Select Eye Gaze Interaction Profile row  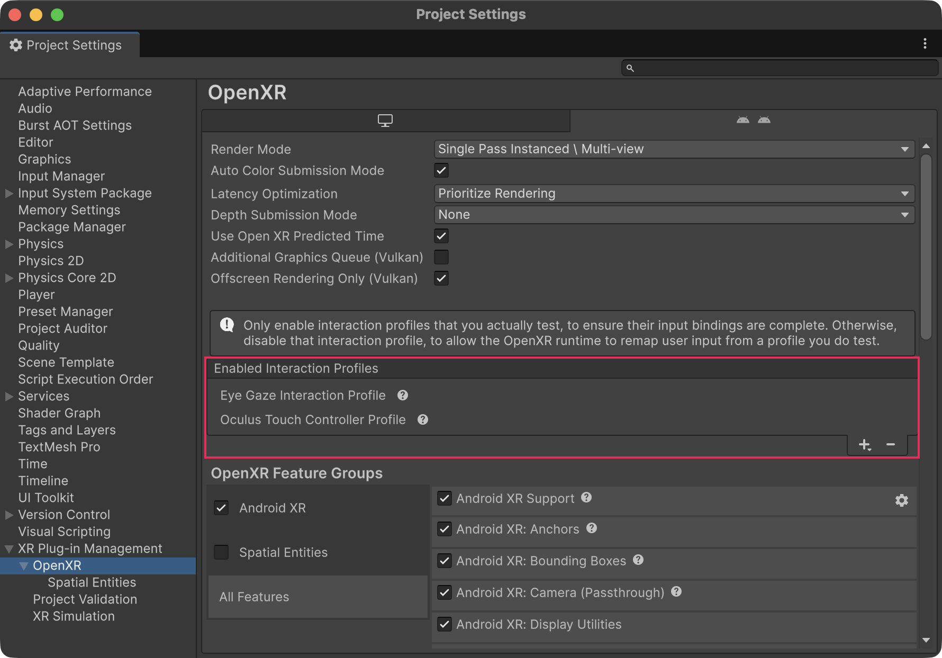click(562, 395)
